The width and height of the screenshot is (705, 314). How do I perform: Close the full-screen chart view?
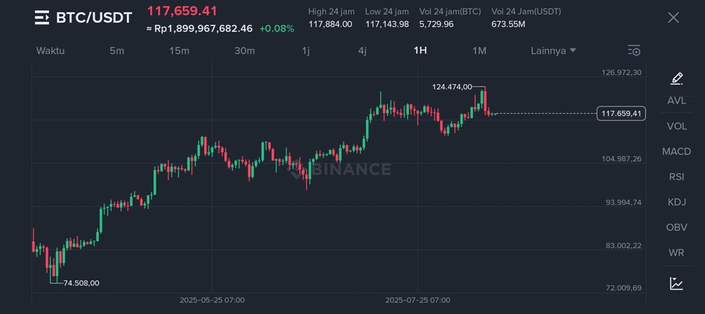tap(673, 18)
